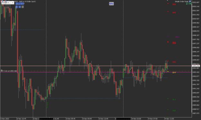Click the 23 Nov 09:45 time label
The height and width of the screenshot is (120, 201).
87,119
